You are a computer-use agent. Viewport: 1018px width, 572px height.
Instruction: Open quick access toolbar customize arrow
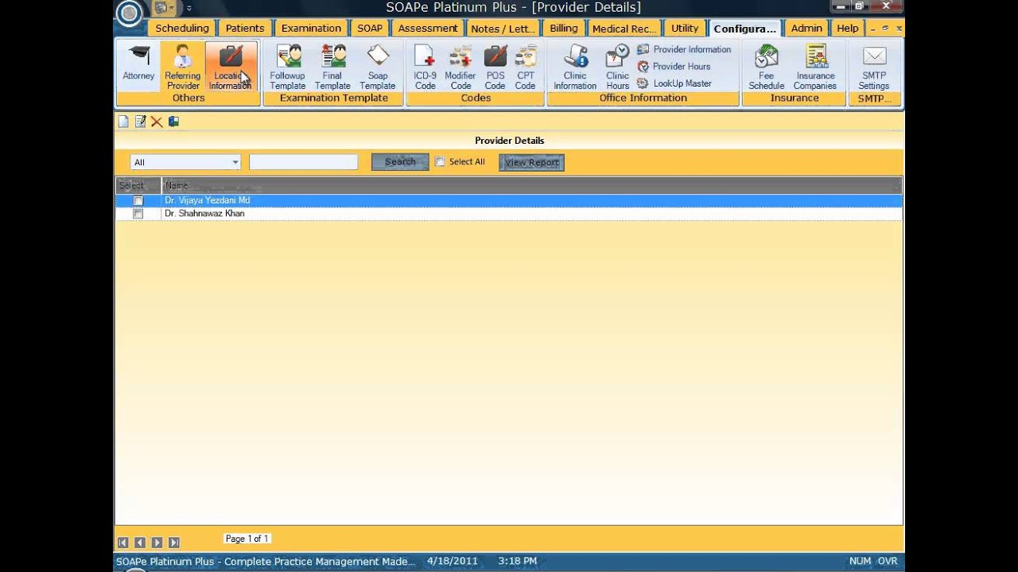(x=189, y=9)
